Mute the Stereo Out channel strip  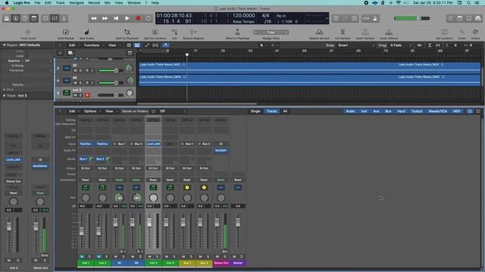pos(217,257)
